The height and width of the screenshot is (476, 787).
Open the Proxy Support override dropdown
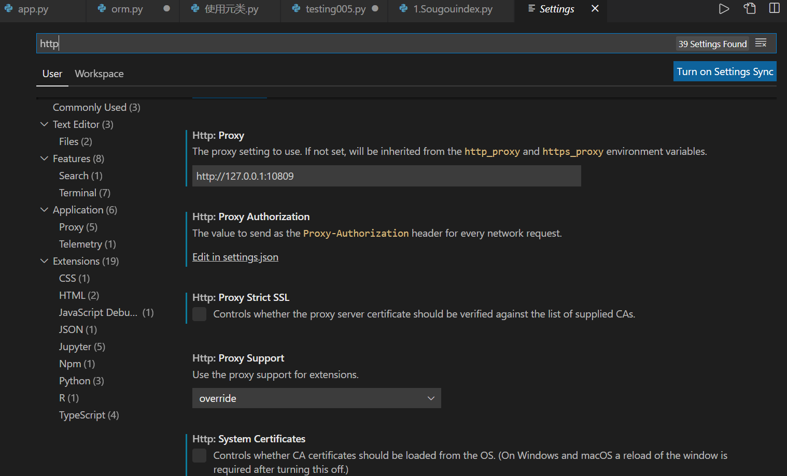316,398
